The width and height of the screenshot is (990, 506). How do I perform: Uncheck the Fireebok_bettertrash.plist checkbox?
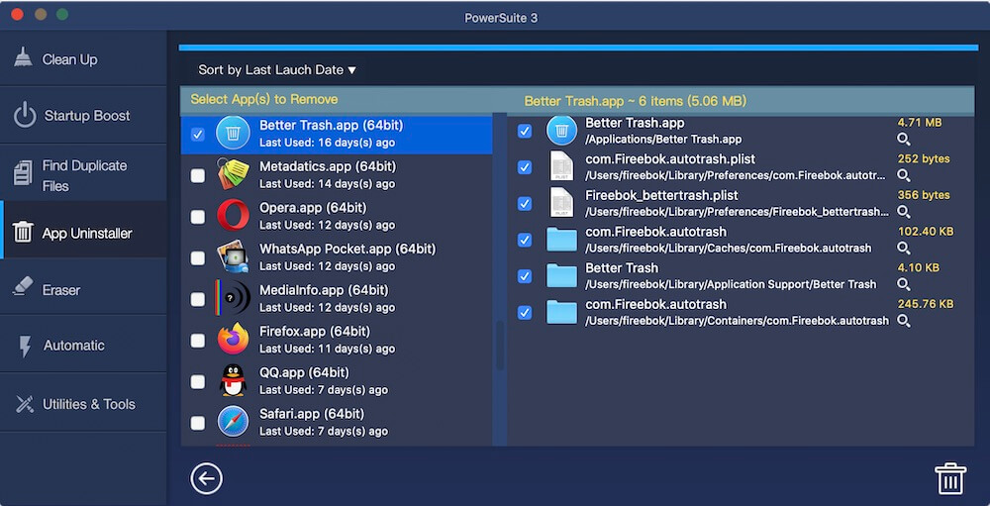pyautogui.click(x=525, y=203)
